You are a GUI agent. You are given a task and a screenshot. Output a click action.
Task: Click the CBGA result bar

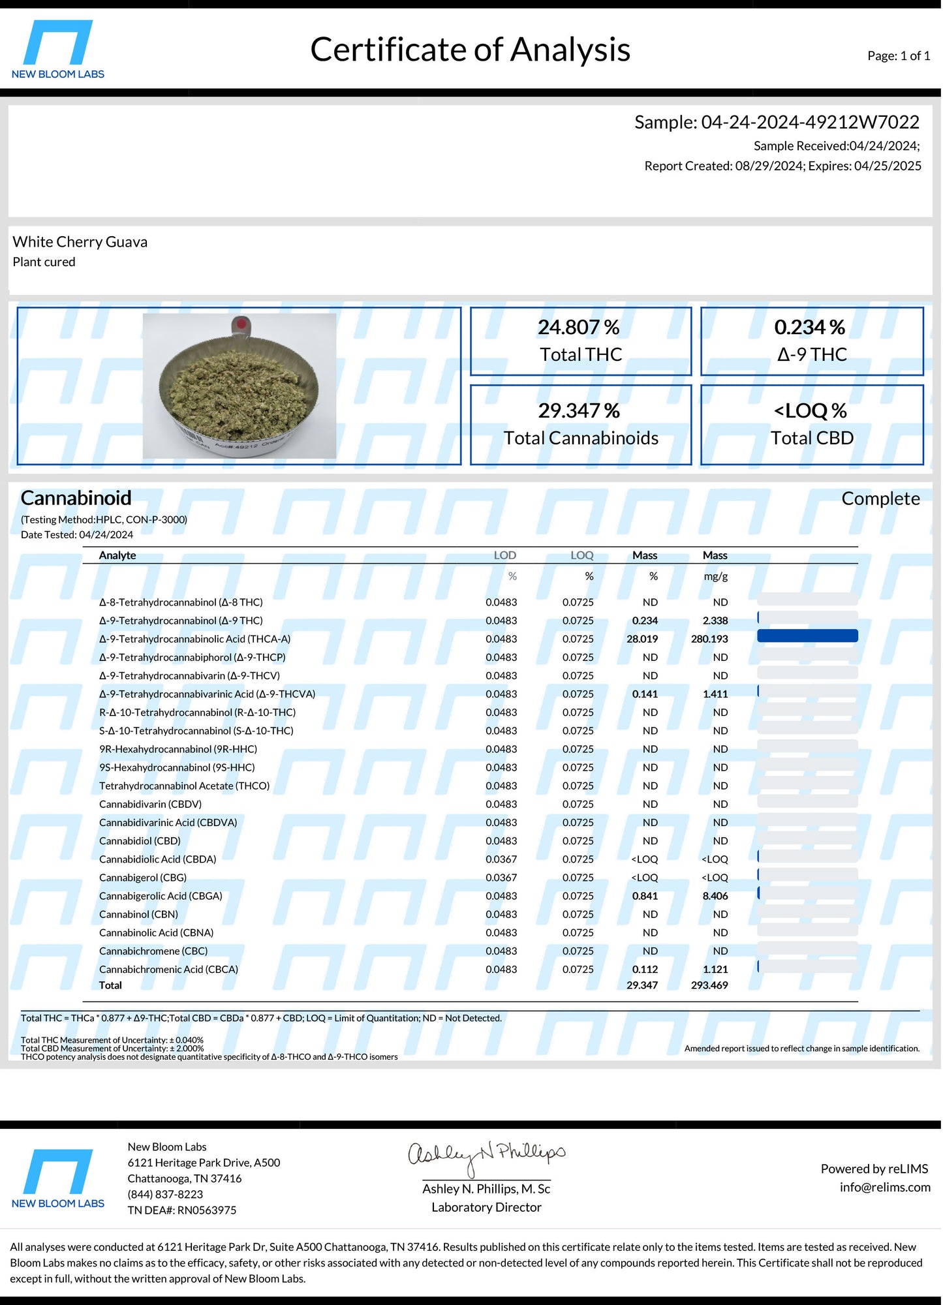coord(807,893)
